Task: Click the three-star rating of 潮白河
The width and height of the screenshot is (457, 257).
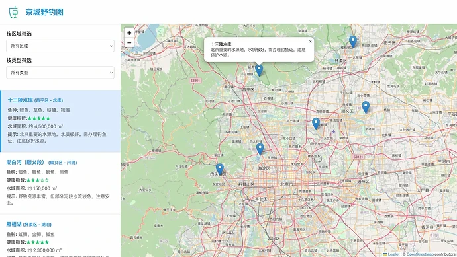Action: point(38,180)
